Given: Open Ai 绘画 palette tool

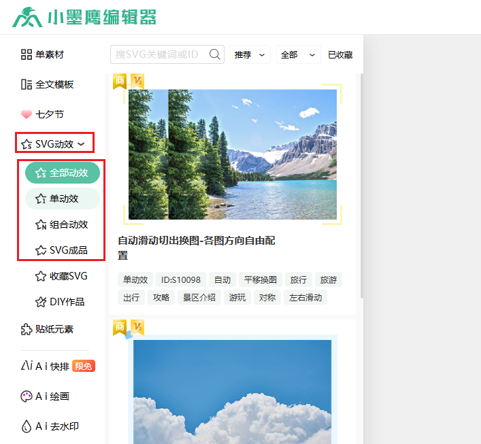Looking at the screenshot, I should tap(45, 396).
